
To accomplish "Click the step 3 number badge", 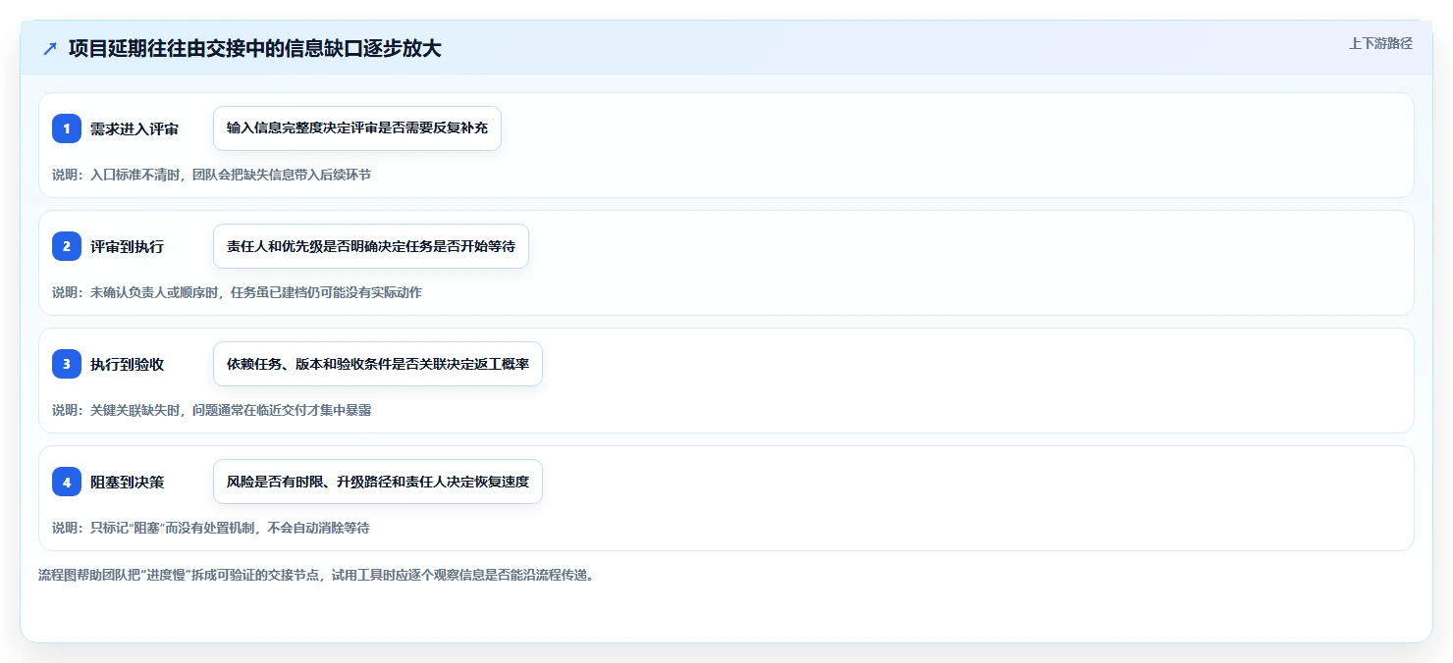I will [x=67, y=364].
